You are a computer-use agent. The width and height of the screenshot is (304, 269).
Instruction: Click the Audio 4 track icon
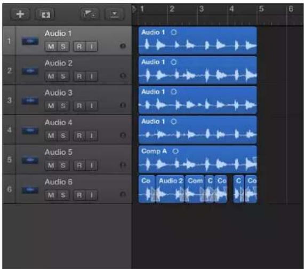click(x=30, y=130)
